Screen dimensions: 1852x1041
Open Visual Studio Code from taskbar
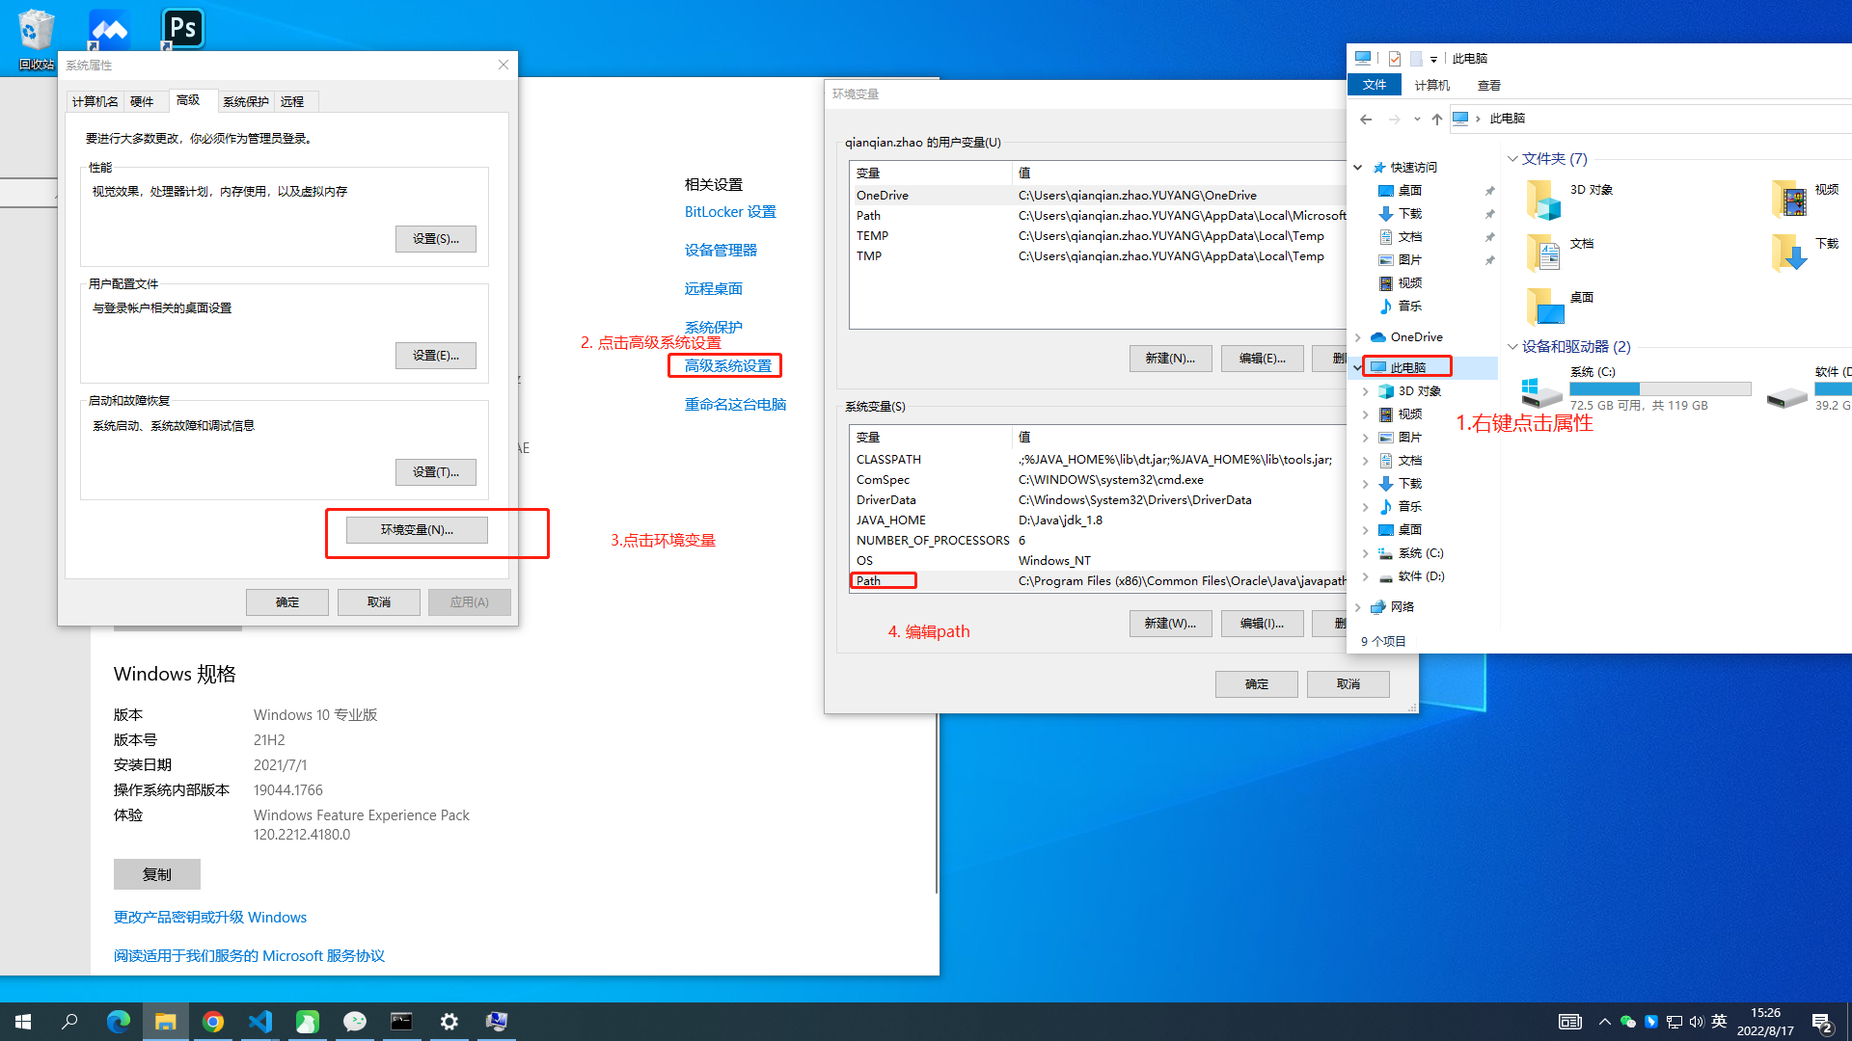260,1022
